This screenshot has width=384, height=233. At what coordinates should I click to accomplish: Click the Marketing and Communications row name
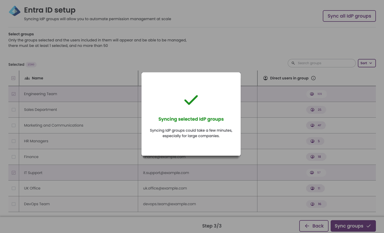54,125
